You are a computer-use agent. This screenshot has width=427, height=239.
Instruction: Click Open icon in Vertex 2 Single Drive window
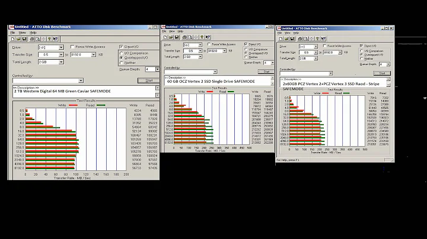click(x=171, y=37)
